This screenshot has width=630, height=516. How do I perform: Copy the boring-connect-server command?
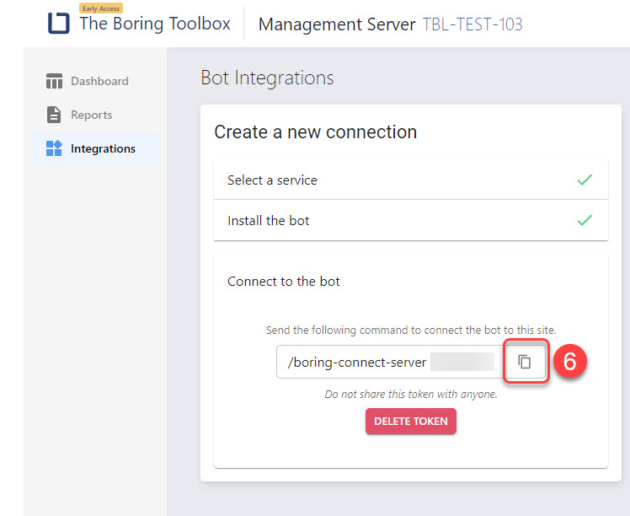(525, 362)
